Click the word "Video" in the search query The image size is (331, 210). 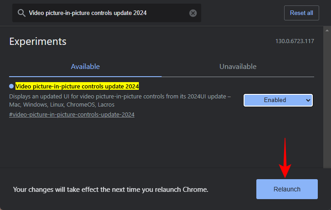[x=37, y=13]
